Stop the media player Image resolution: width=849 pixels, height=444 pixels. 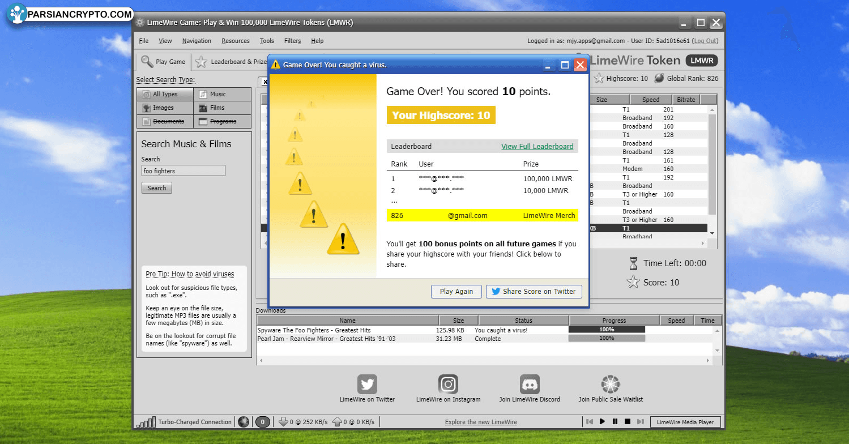point(628,422)
